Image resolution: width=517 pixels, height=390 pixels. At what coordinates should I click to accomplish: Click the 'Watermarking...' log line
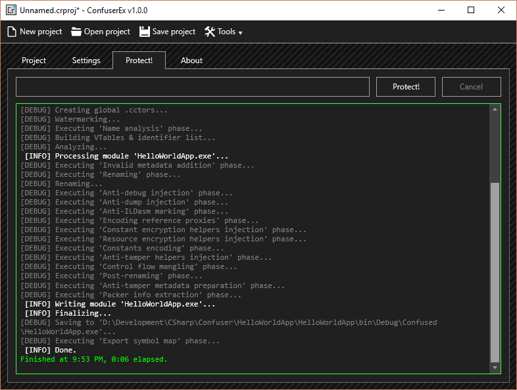[x=70, y=119]
